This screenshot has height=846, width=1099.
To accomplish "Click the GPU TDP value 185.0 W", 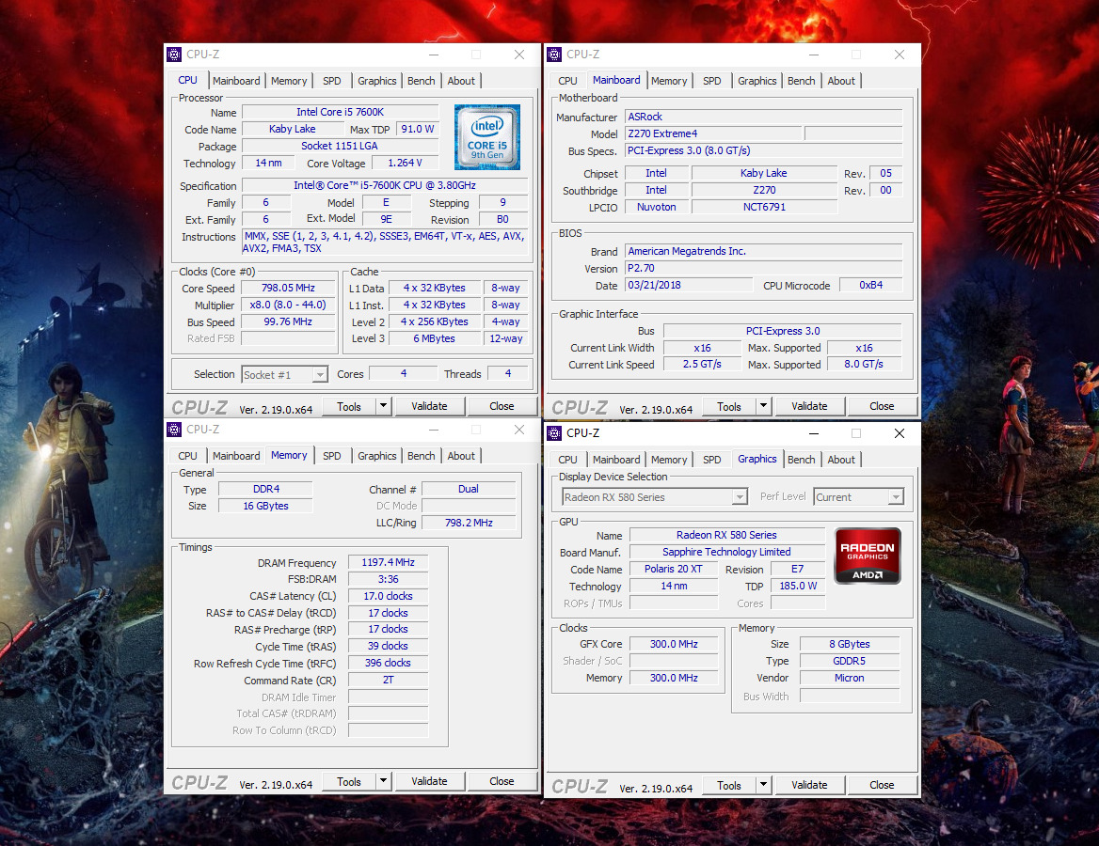I will point(798,586).
